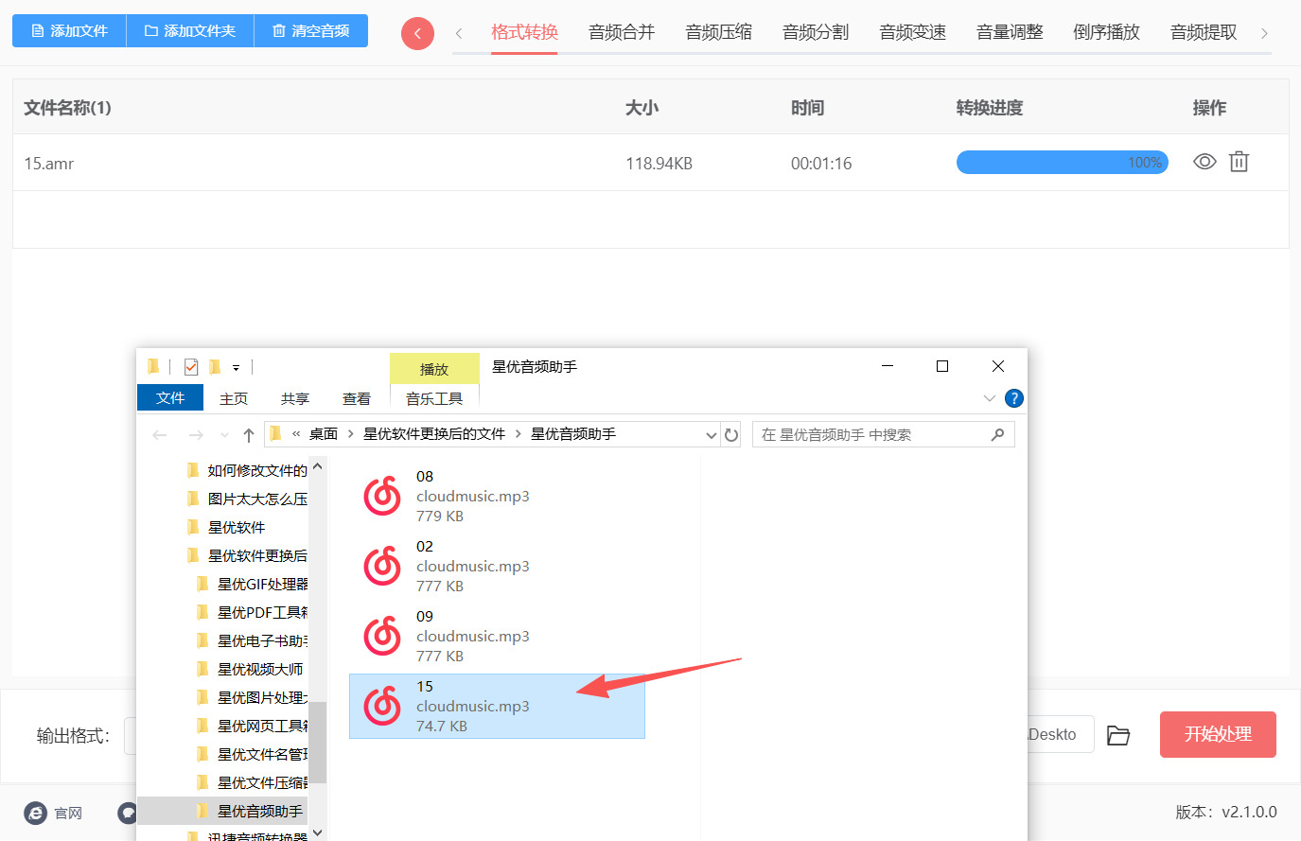This screenshot has height=841, width=1301.
Task: Click the 添加文件 button
Action: tap(69, 31)
